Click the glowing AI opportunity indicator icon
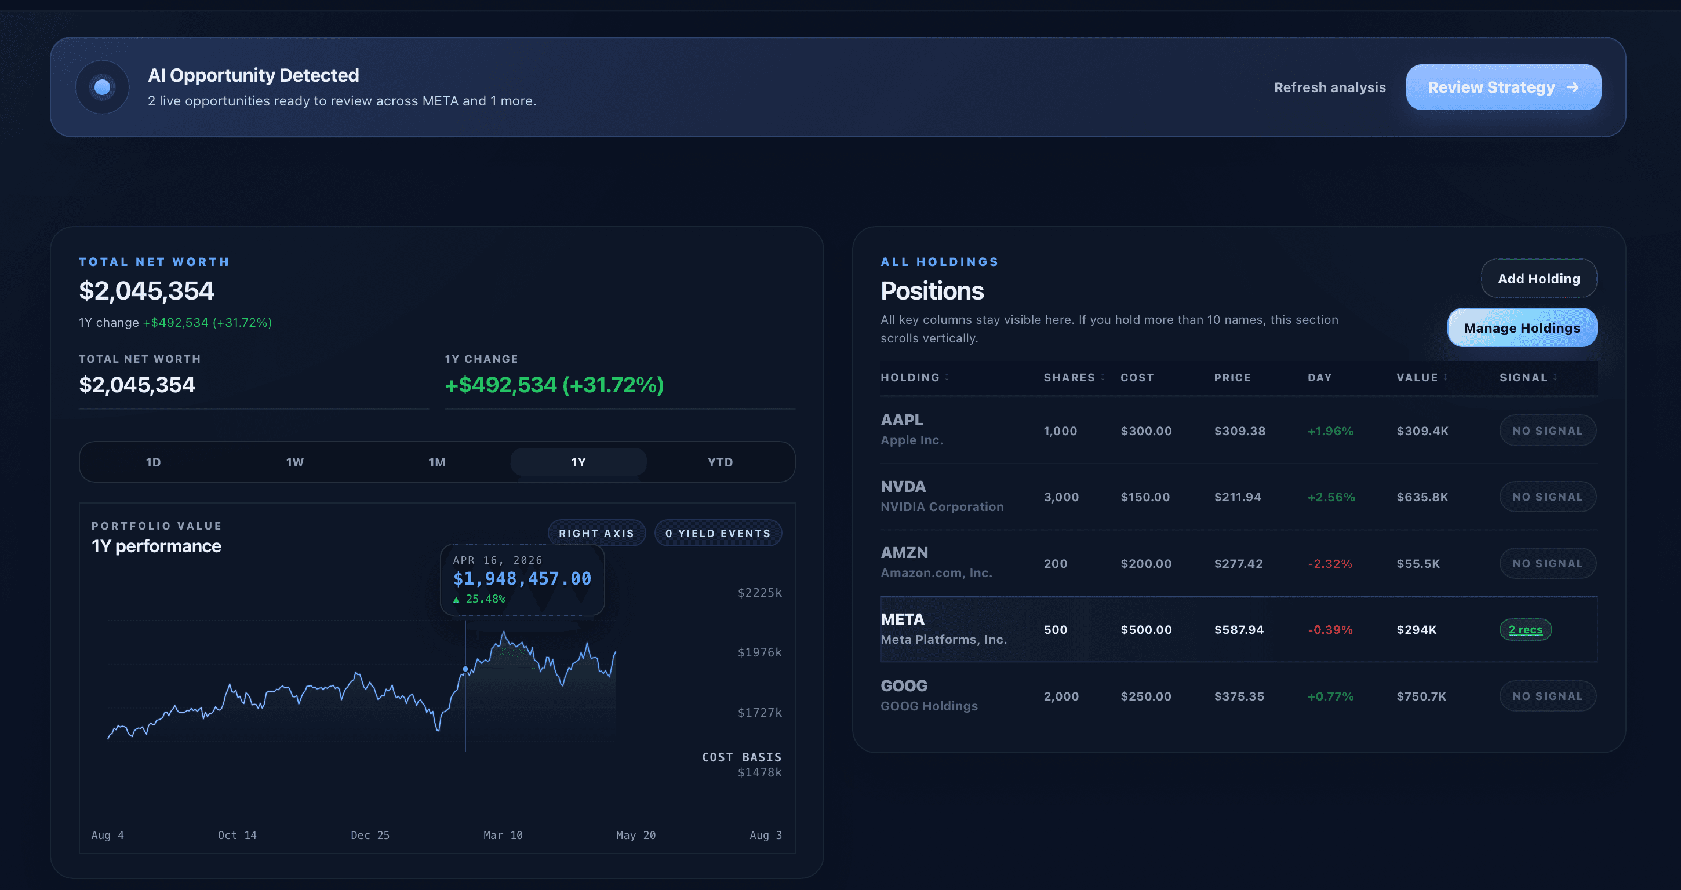The width and height of the screenshot is (1681, 890). pyautogui.click(x=103, y=87)
